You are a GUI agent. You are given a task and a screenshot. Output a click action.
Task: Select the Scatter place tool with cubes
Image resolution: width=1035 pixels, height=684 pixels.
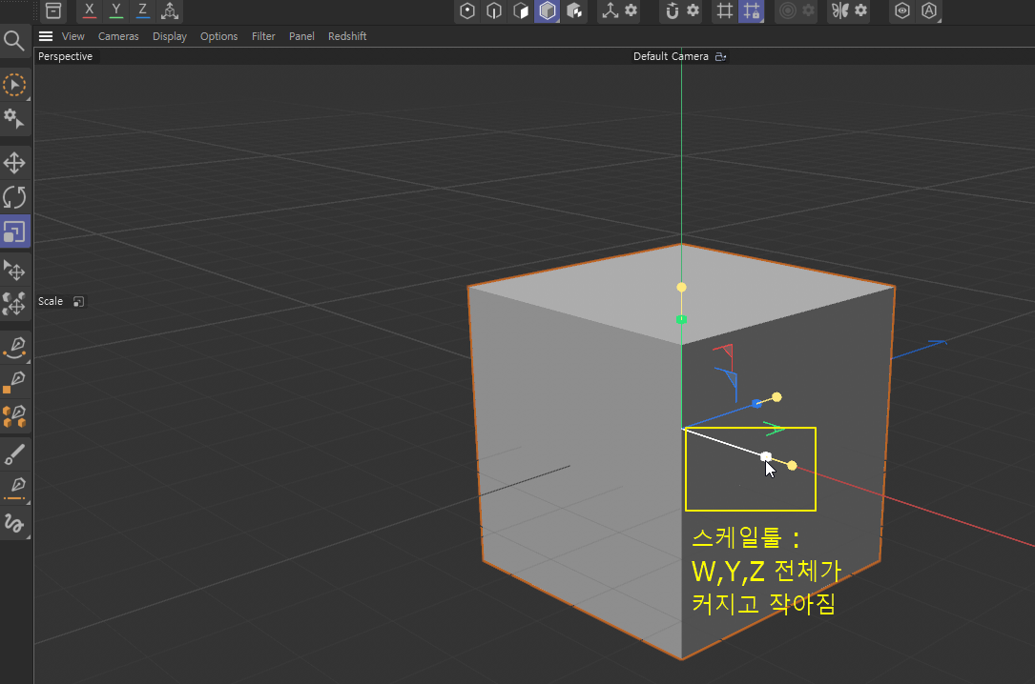[14, 305]
